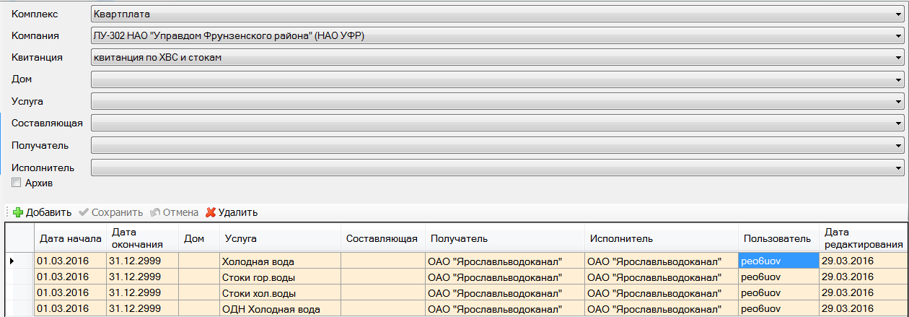Open the Услуга dropdown
The height and width of the screenshot is (317, 909).
[x=899, y=102]
